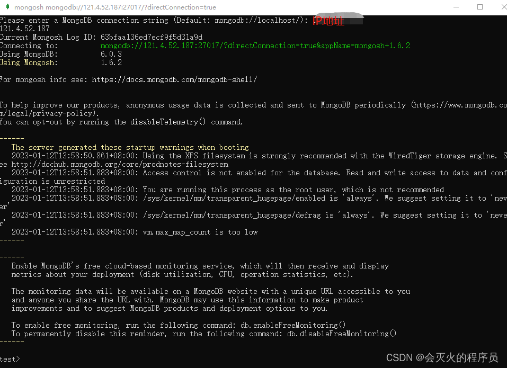Click the db.disableFreeMonitoring() command text

[342, 334]
